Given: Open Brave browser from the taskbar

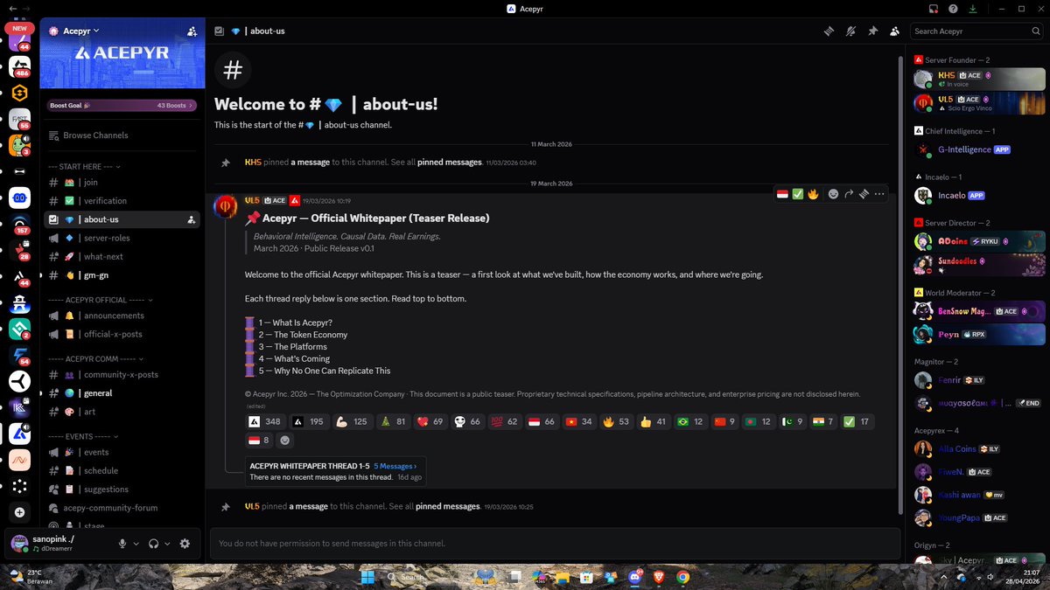Looking at the screenshot, I should pos(658,577).
